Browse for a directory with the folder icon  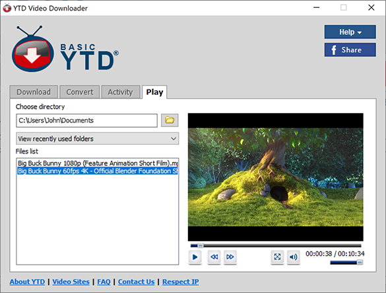170,120
